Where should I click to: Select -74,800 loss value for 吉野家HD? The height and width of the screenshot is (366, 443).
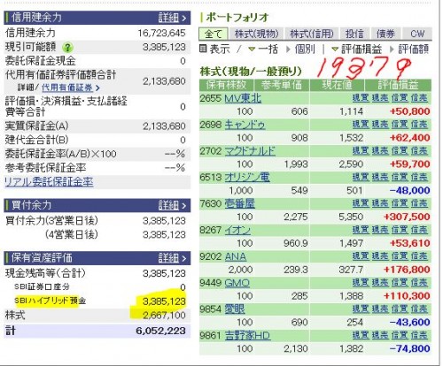[410, 348]
